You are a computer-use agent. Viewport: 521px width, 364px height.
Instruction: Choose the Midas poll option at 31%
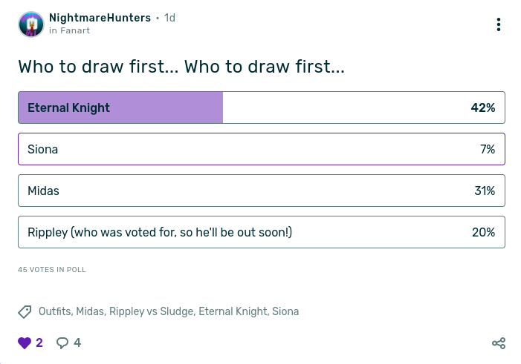pyautogui.click(x=262, y=191)
